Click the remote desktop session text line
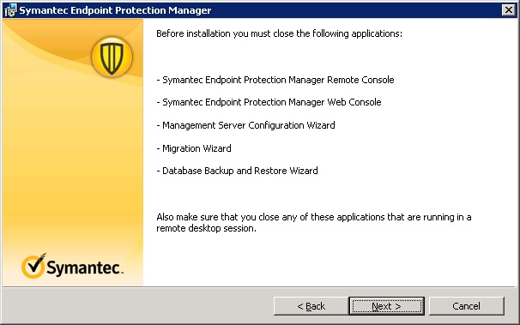Screen dimensions: 520x325 coord(206,228)
